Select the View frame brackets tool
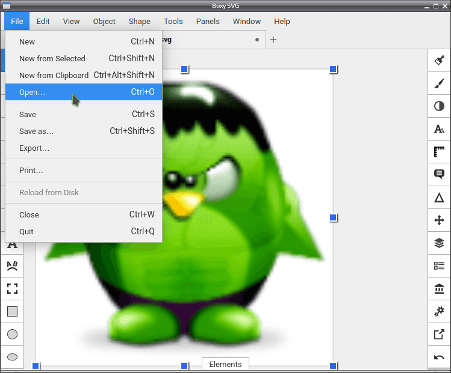Viewport: 451px width, 373px height. [12, 289]
